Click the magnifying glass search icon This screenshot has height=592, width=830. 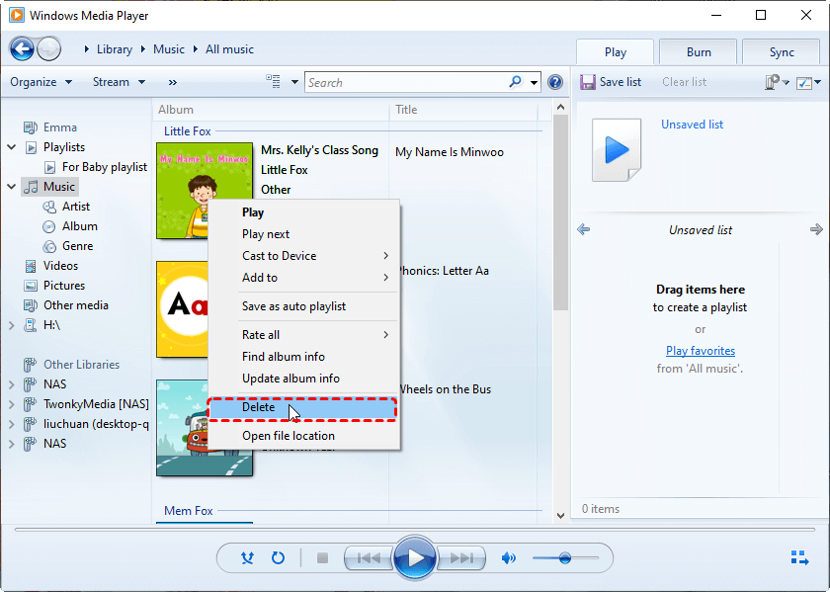click(x=515, y=82)
